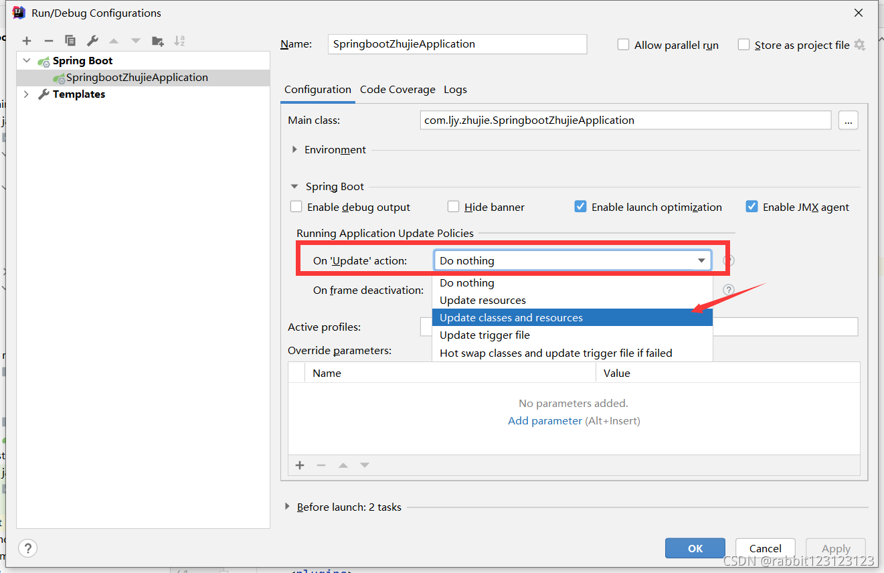Enable debug output checkbox
884x573 pixels.
pyautogui.click(x=296, y=207)
